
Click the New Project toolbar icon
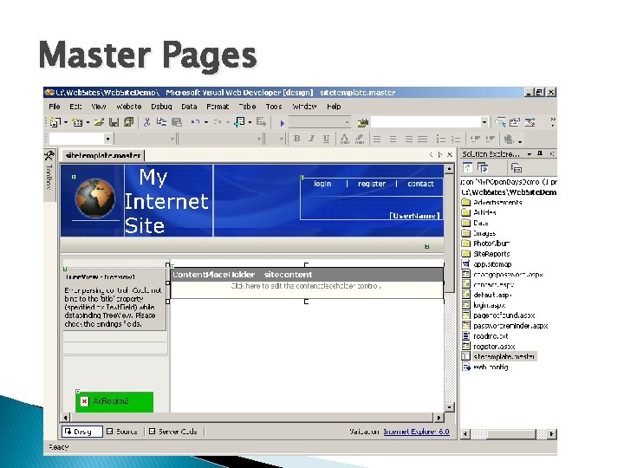55,122
